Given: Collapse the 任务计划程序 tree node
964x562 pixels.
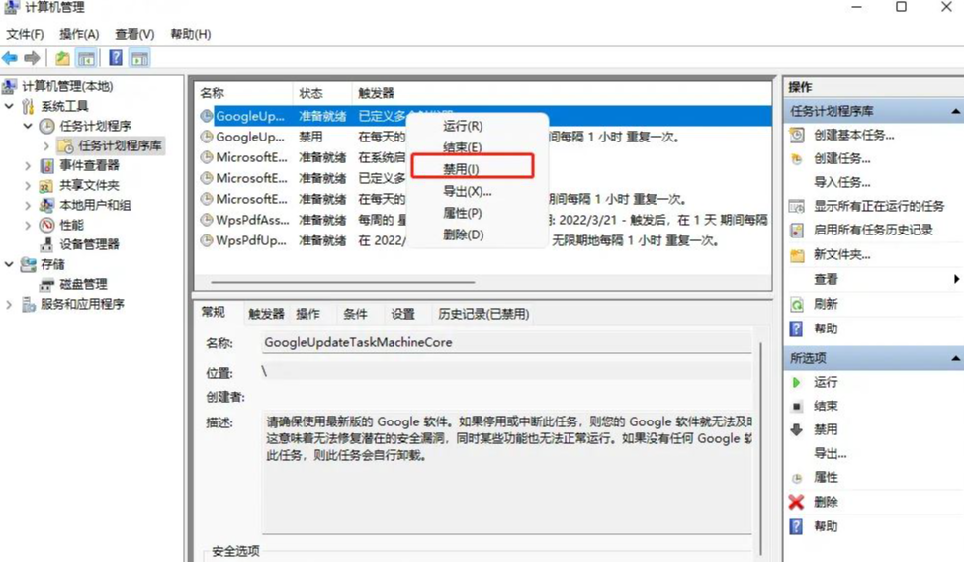Looking at the screenshot, I should coord(28,126).
